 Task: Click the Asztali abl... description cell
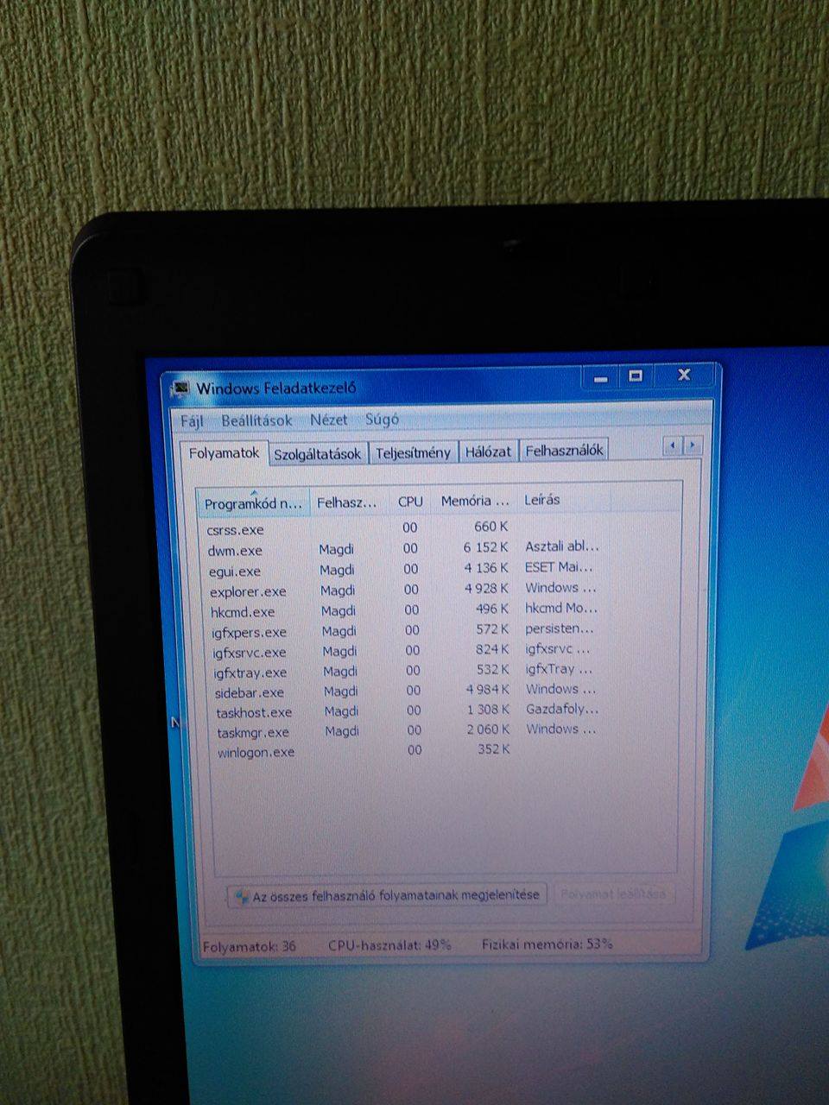(x=562, y=546)
